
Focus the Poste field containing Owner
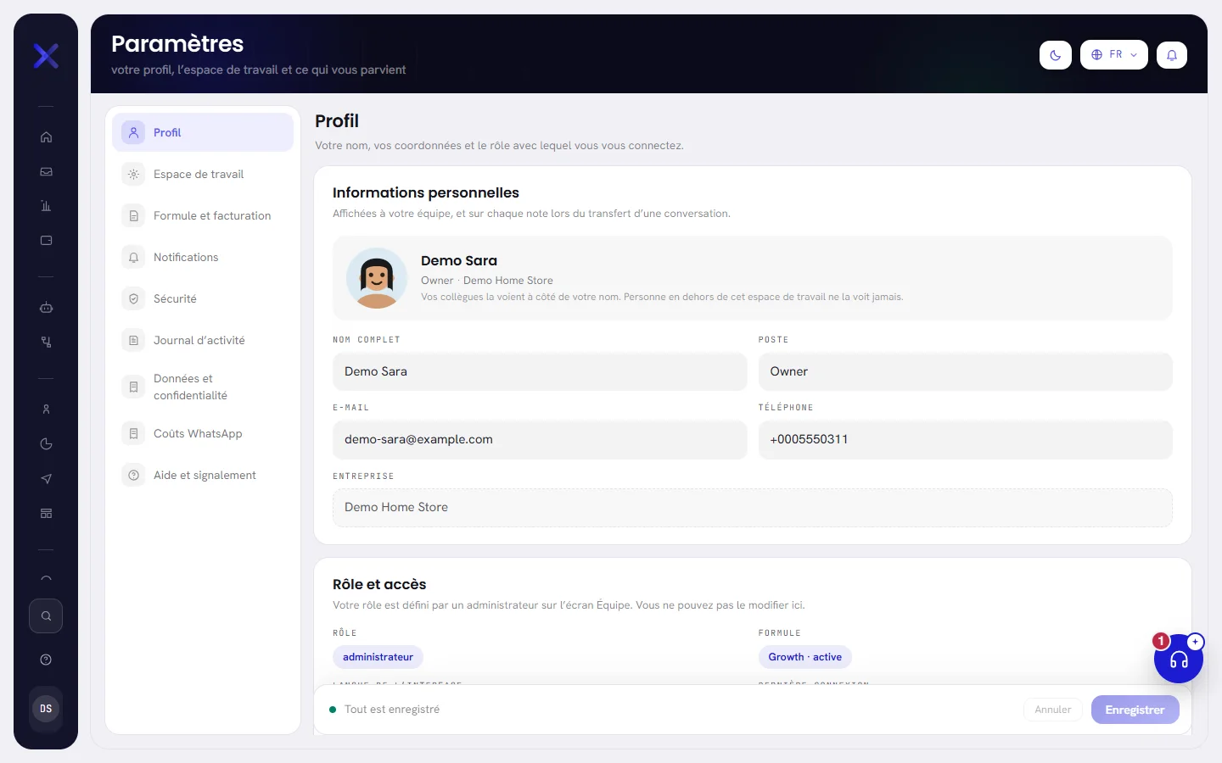pyautogui.click(x=966, y=372)
